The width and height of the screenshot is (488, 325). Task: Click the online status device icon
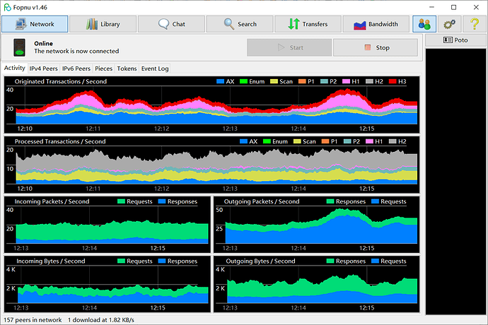[x=19, y=47]
